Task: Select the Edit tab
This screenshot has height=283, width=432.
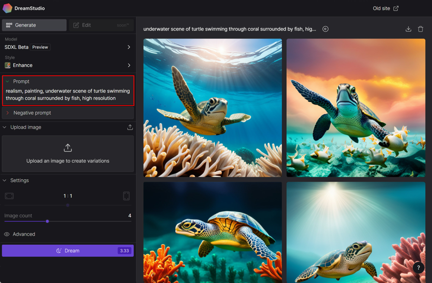Action: [102, 25]
